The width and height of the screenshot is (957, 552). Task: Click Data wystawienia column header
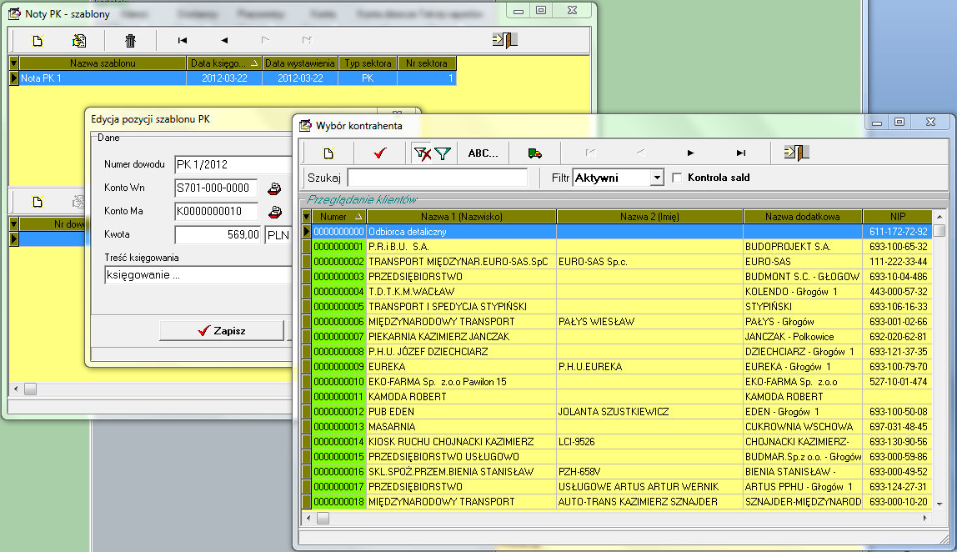(x=299, y=63)
